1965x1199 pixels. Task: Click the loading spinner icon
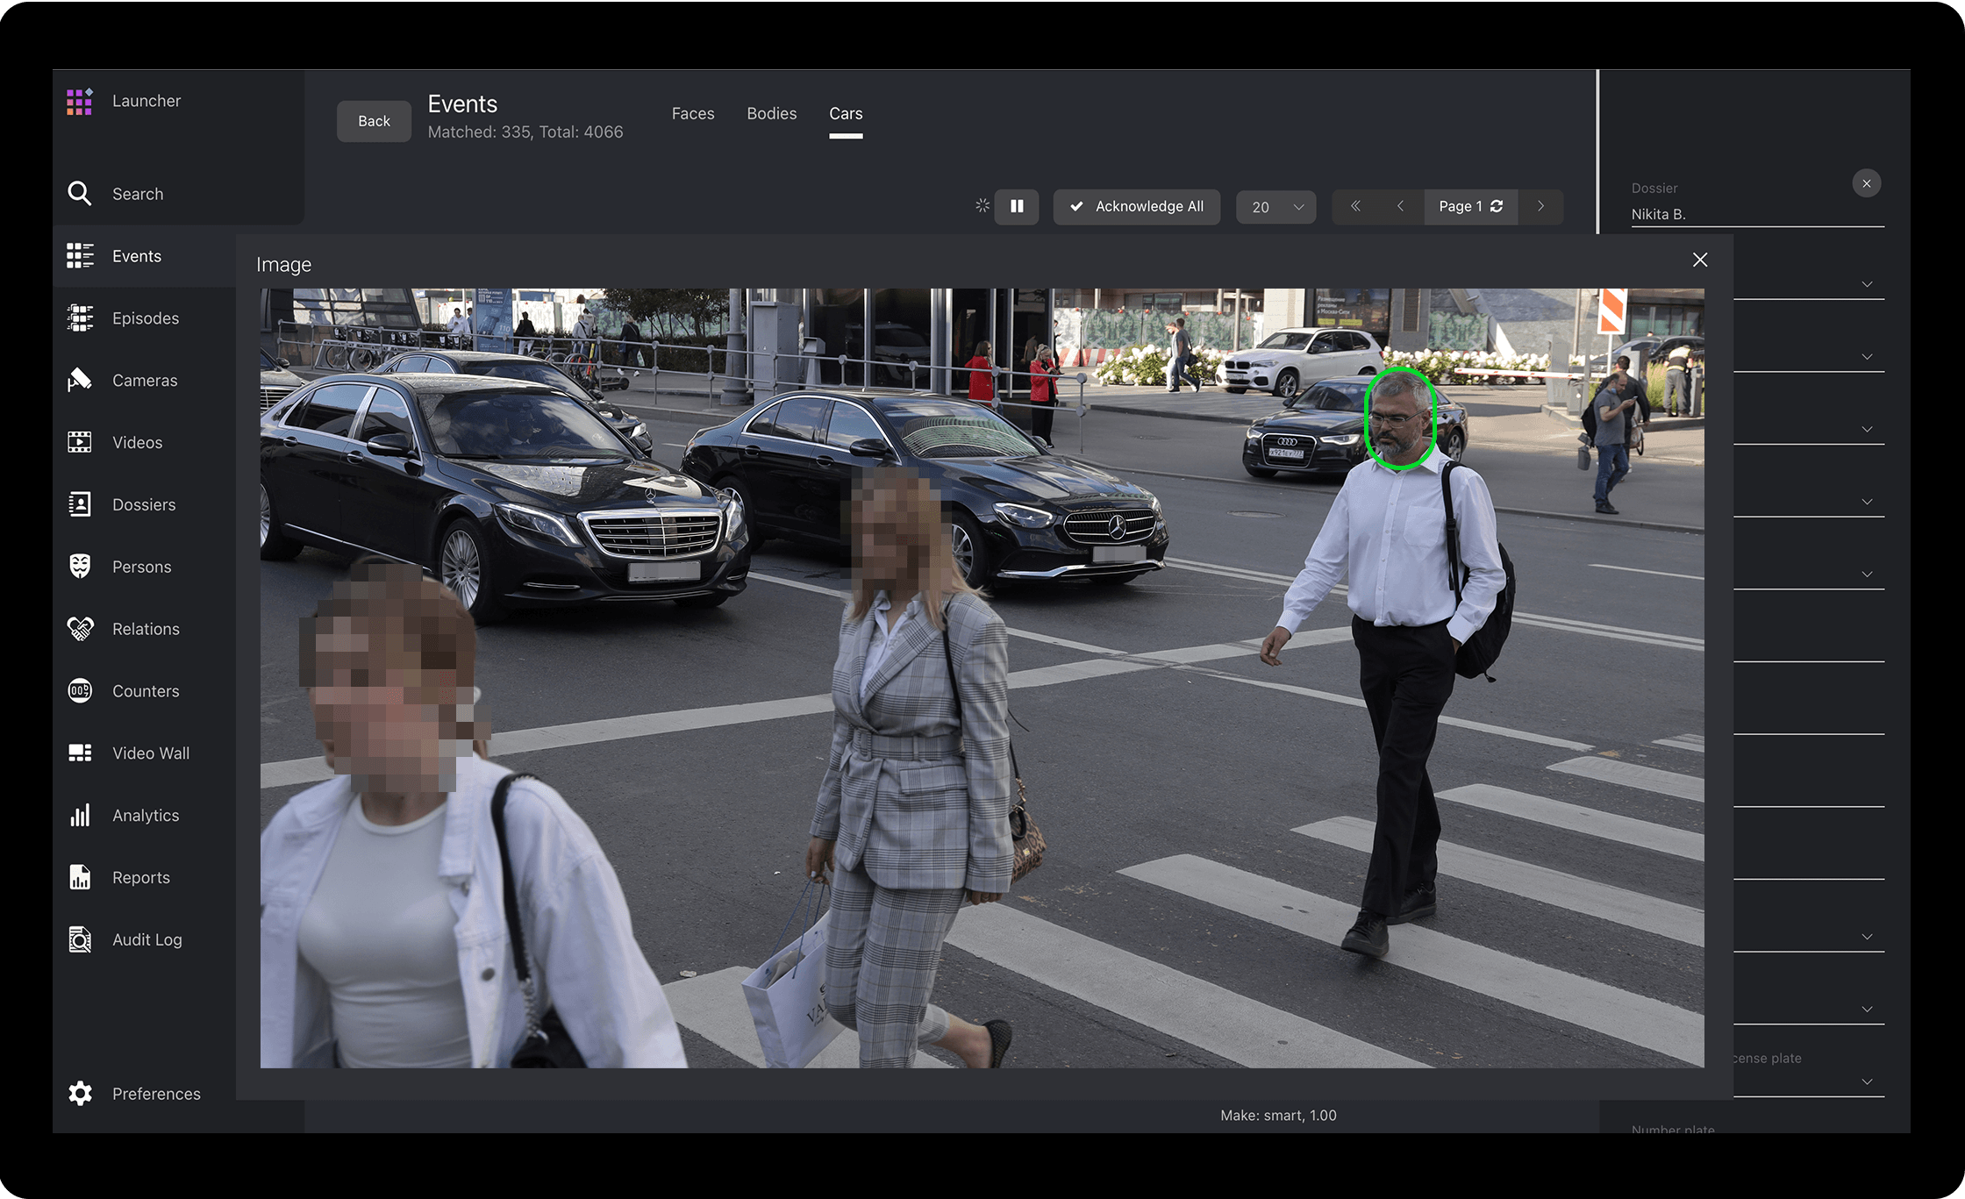pyautogui.click(x=982, y=205)
